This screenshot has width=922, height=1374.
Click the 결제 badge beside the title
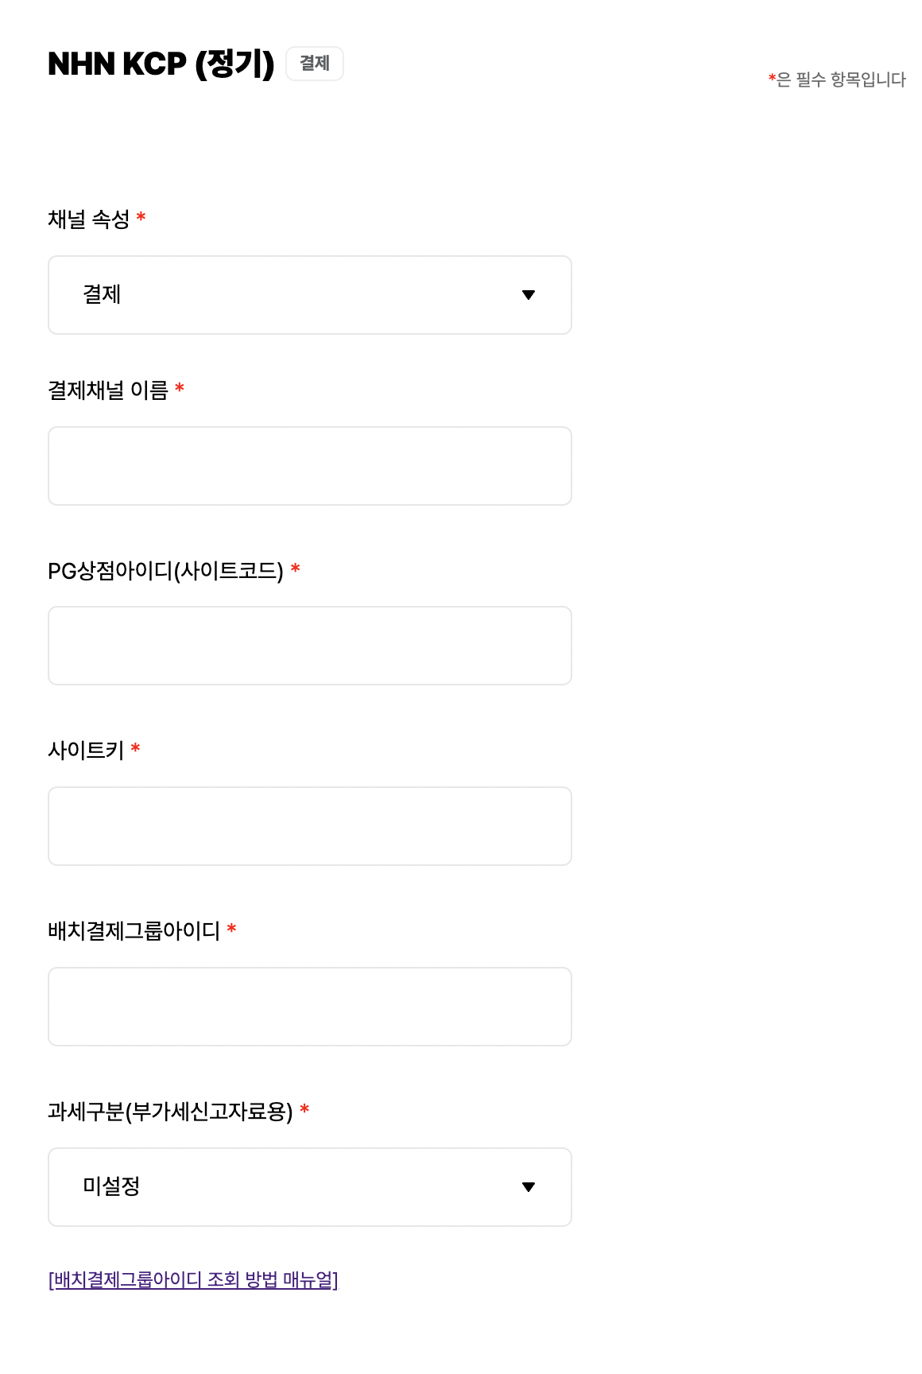coord(315,64)
